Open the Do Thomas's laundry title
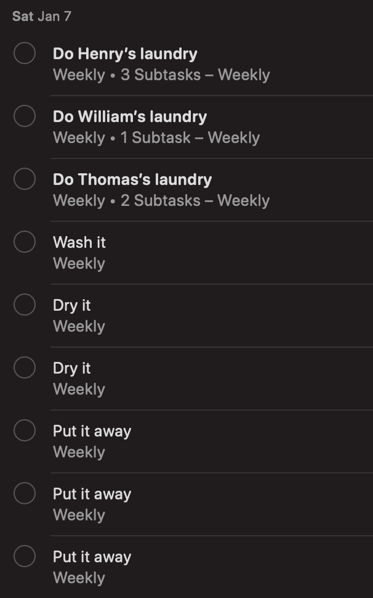The image size is (373, 598). (132, 179)
